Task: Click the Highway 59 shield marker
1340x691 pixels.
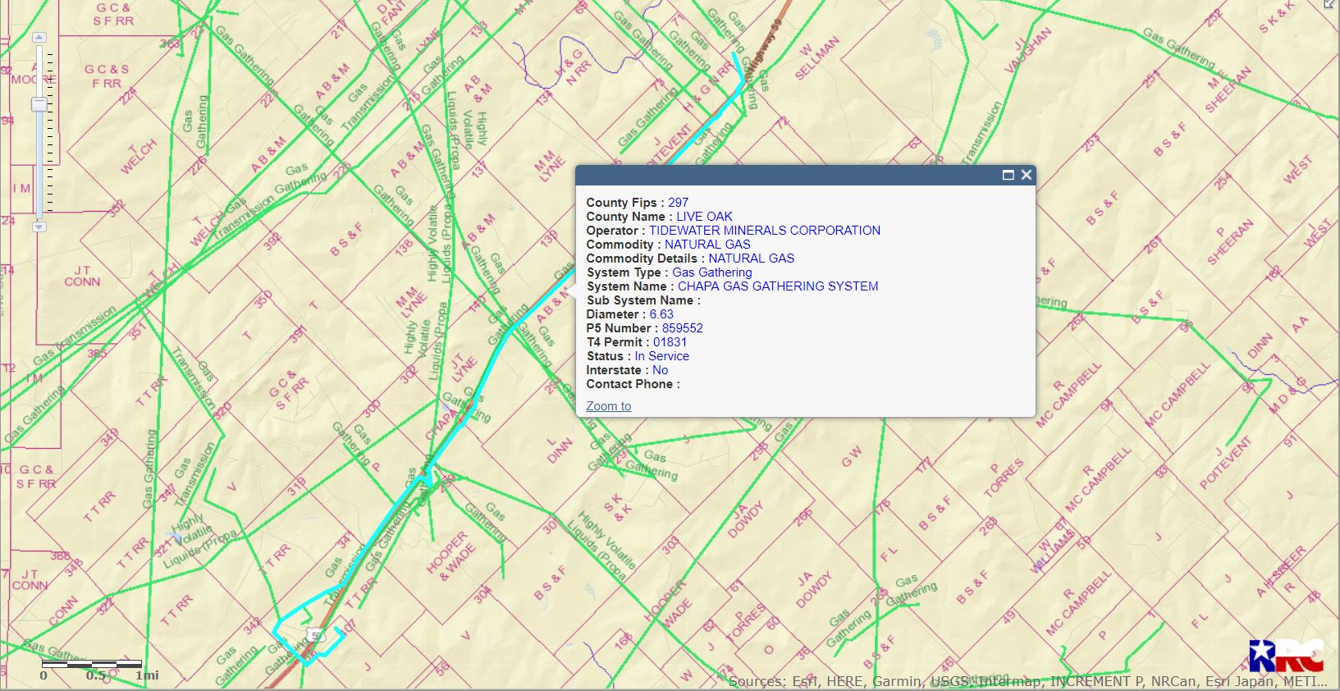Action: tap(317, 636)
